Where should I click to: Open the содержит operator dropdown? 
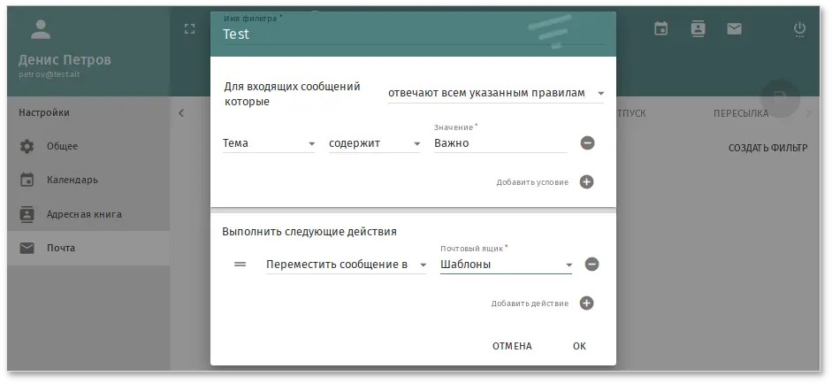pyautogui.click(x=374, y=143)
